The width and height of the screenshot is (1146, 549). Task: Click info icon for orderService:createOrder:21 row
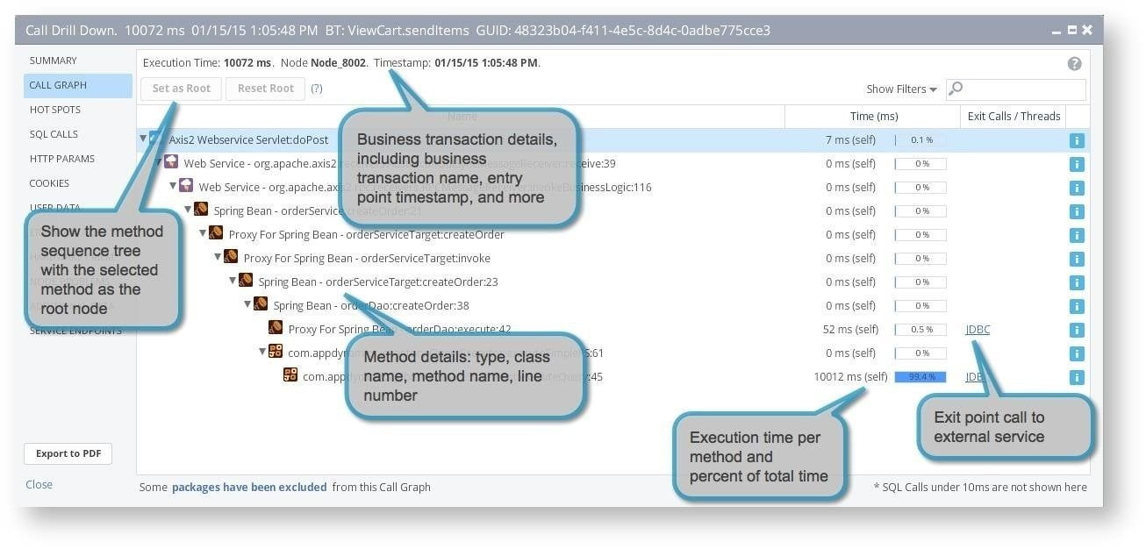pyautogui.click(x=1077, y=211)
